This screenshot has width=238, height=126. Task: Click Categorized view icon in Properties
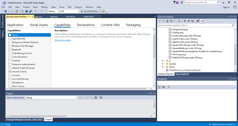click(x=159, y=87)
